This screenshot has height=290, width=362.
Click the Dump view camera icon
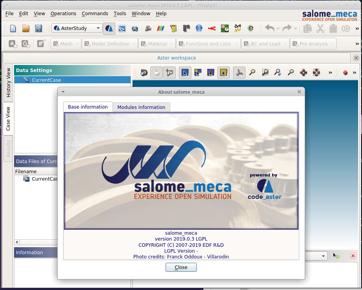pos(144,73)
